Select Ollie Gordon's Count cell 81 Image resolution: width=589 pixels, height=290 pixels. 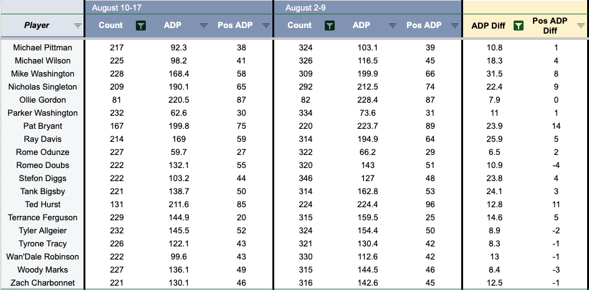117,100
